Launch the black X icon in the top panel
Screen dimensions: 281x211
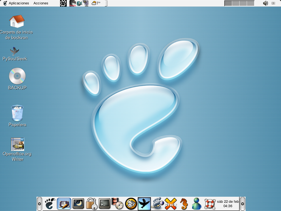(x=63, y=3)
